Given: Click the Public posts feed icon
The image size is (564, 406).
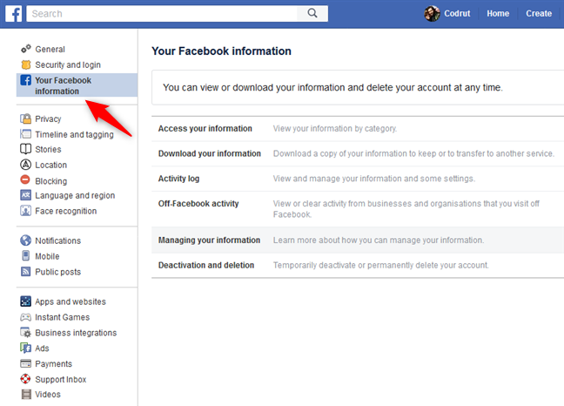Looking at the screenshot, I should pyautogui.click(x=25, y=271).
